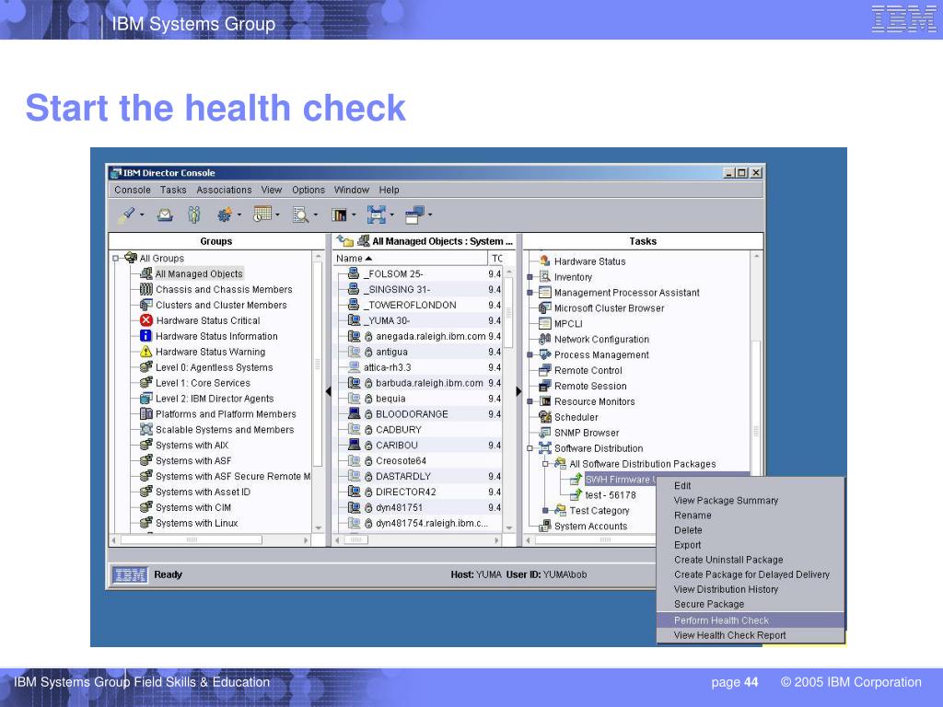Expand the Resource Monitors task node
Screen dimensions: 943x707
(530, 401)
